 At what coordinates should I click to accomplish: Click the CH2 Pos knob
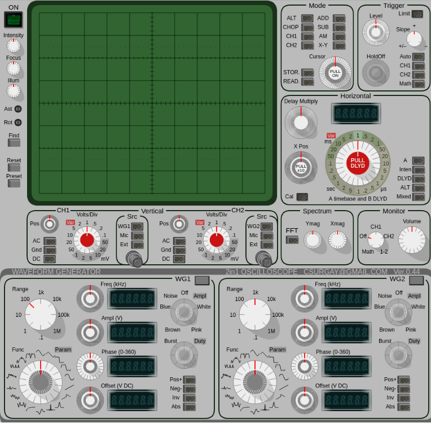pos(179,224)
